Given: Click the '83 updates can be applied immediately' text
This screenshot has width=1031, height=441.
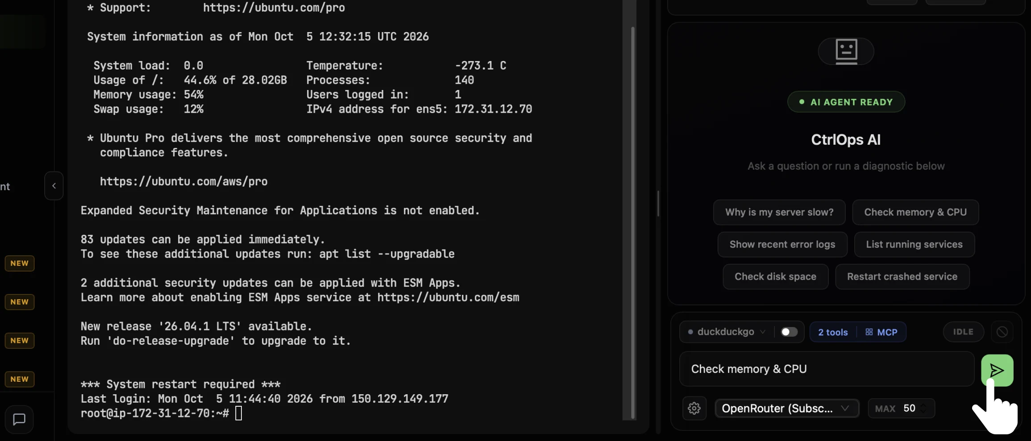Looking at the screenshot, I should [x=202, y=240].
